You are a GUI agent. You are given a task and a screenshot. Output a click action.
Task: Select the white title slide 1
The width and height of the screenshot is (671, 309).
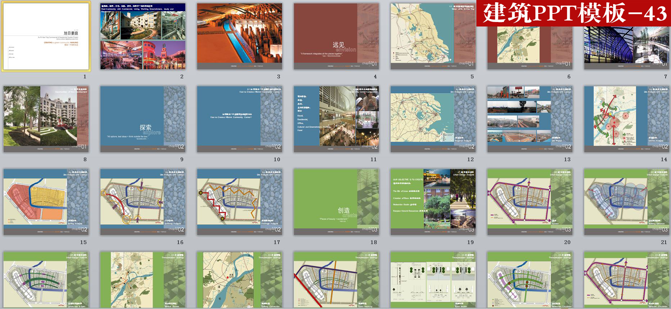pyautogui.click(x=46, y=36)
